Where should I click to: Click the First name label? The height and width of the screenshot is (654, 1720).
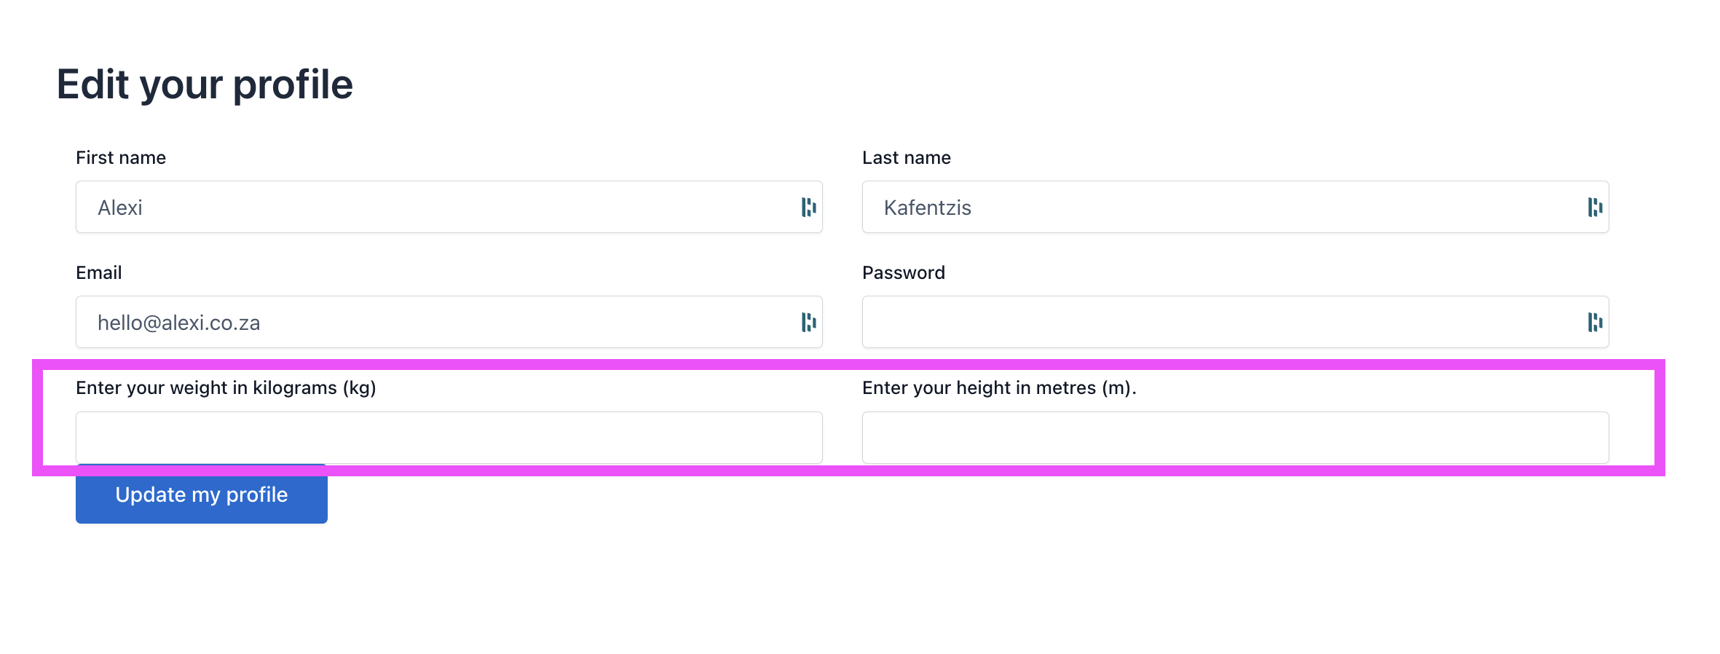click(121, 158)
